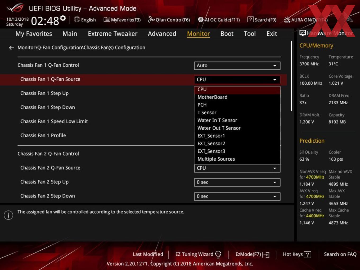Select CPU option in source list
This screenshot has width=360, height=270.
237,89
